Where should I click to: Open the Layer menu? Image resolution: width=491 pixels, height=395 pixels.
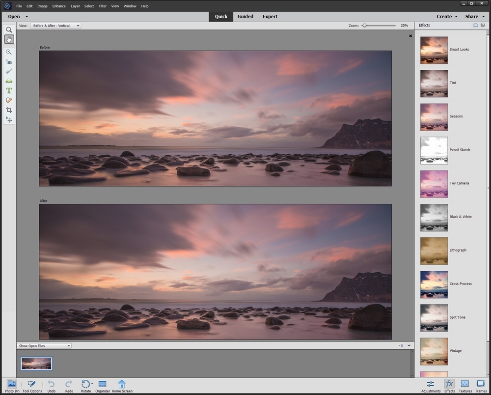tap(75, 6)
